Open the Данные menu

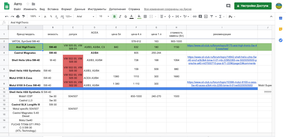80,9
